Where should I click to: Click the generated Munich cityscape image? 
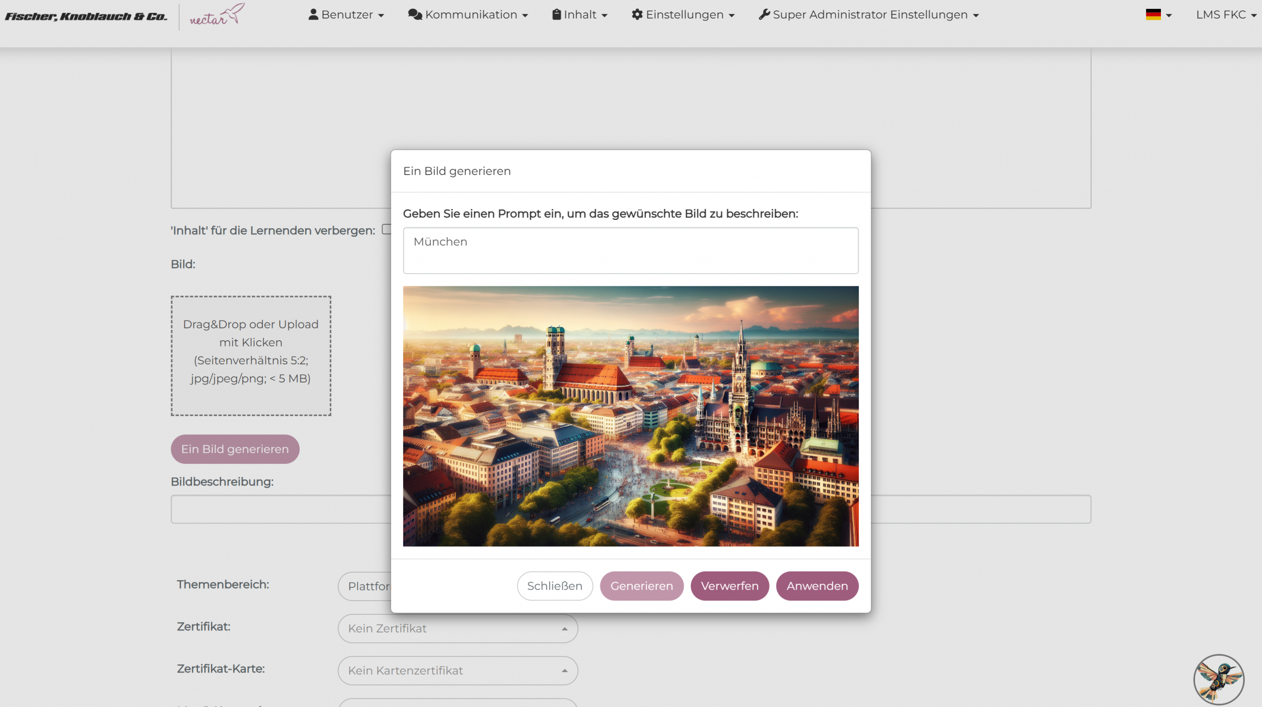631,416
